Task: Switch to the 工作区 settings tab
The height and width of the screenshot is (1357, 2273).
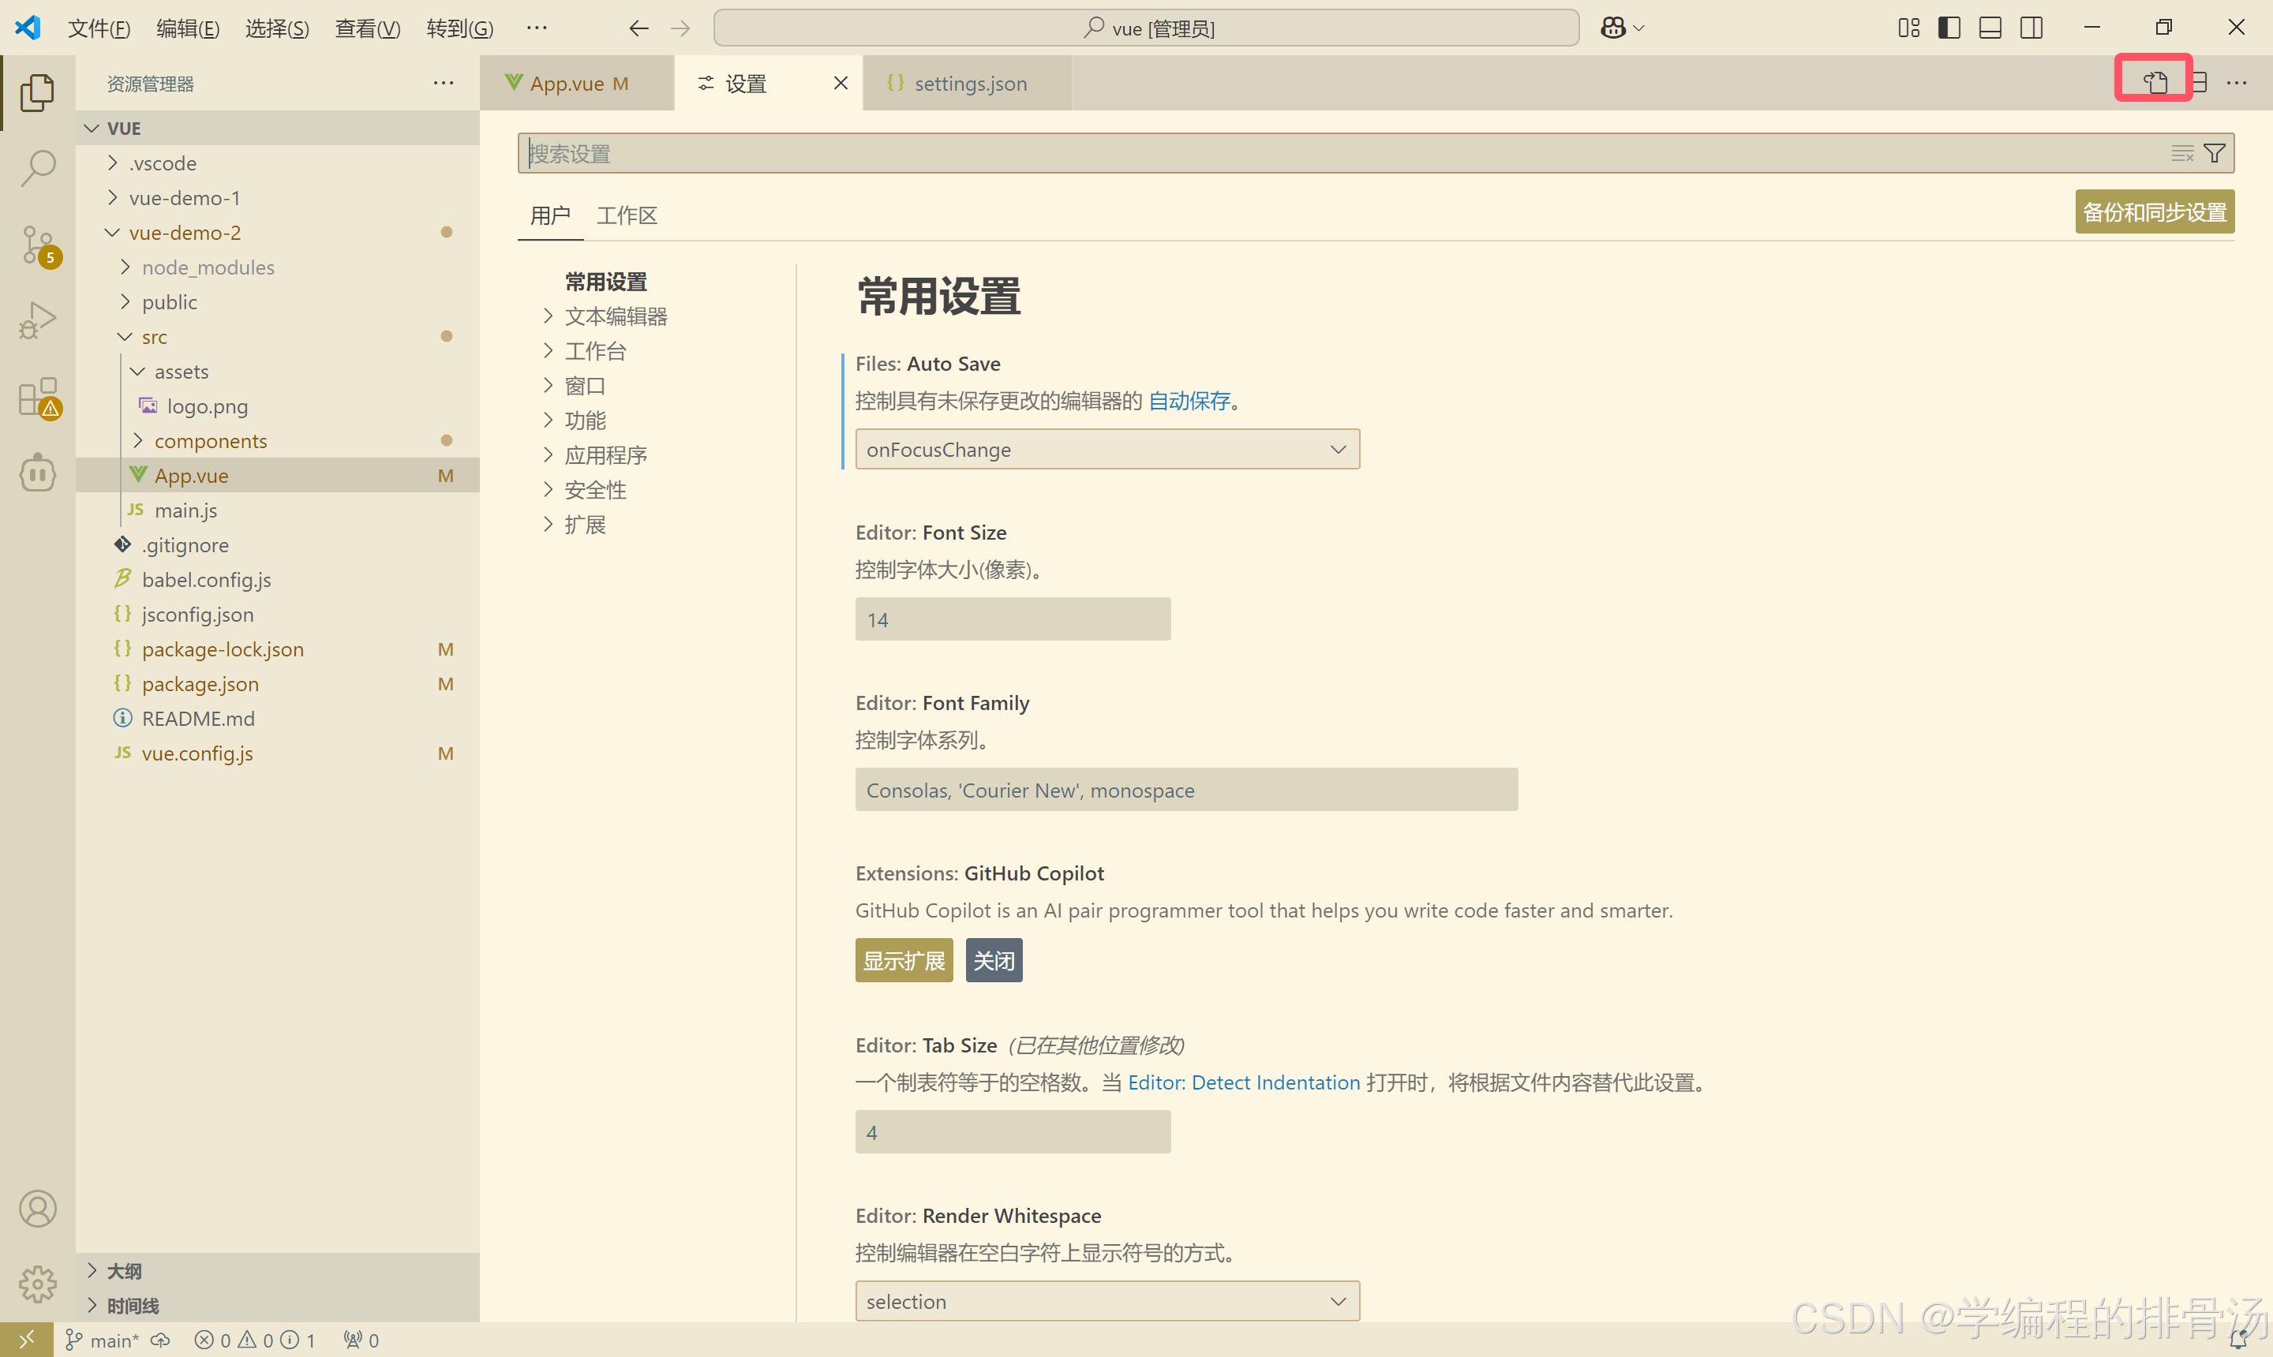Action: pyautogui.click(x=627, y=215)
